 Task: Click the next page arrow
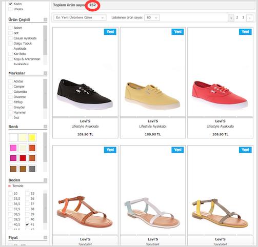tap(250, 18)
